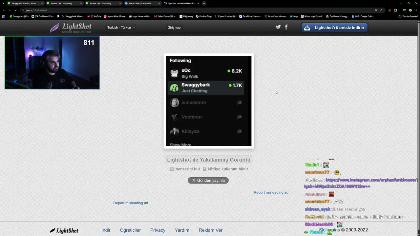Click Lightshot'ı ücretsiz indirin download button
420x236 pixels.
[x=334, y=28]
